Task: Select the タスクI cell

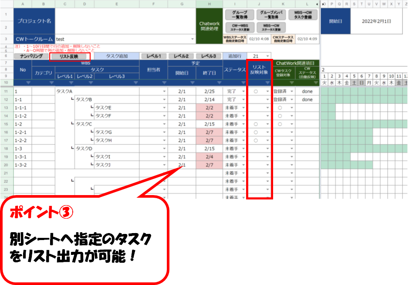Action: coord(117,157)
